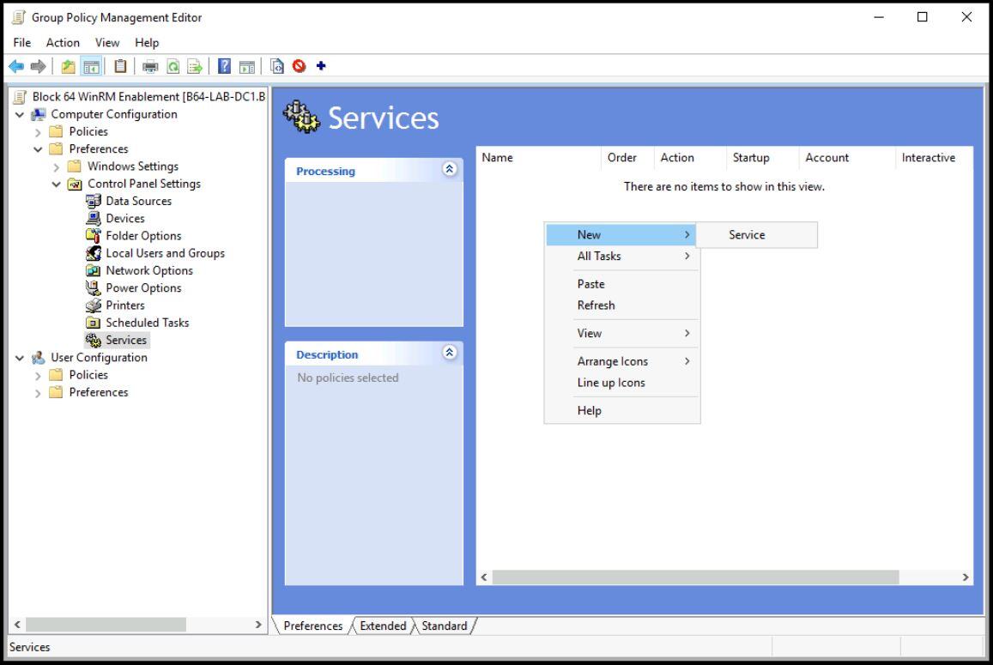Screen dimensions: 993x665
Task: Click the blue plus New Preference icon
Action: click(322, 66)
